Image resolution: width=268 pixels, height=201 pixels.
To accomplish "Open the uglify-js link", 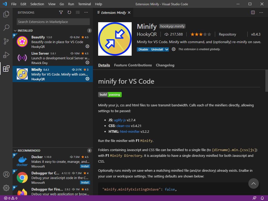I will [x=120, y=120].
